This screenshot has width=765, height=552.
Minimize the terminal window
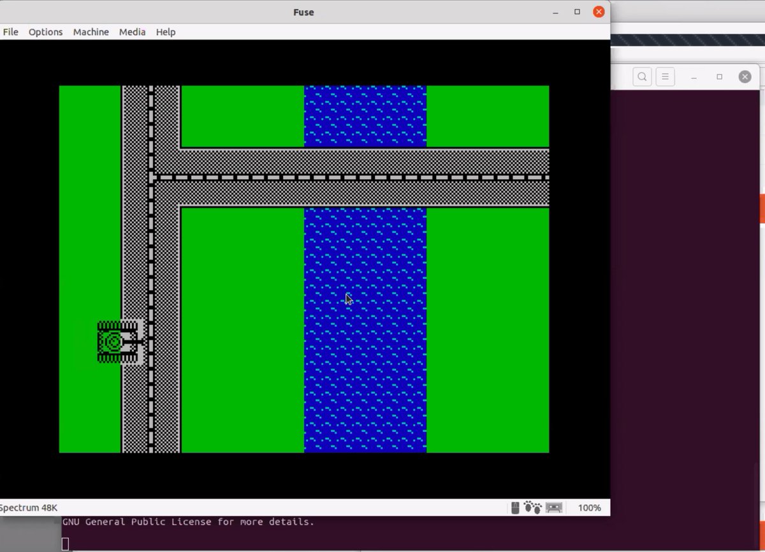(x=694, y=77)
